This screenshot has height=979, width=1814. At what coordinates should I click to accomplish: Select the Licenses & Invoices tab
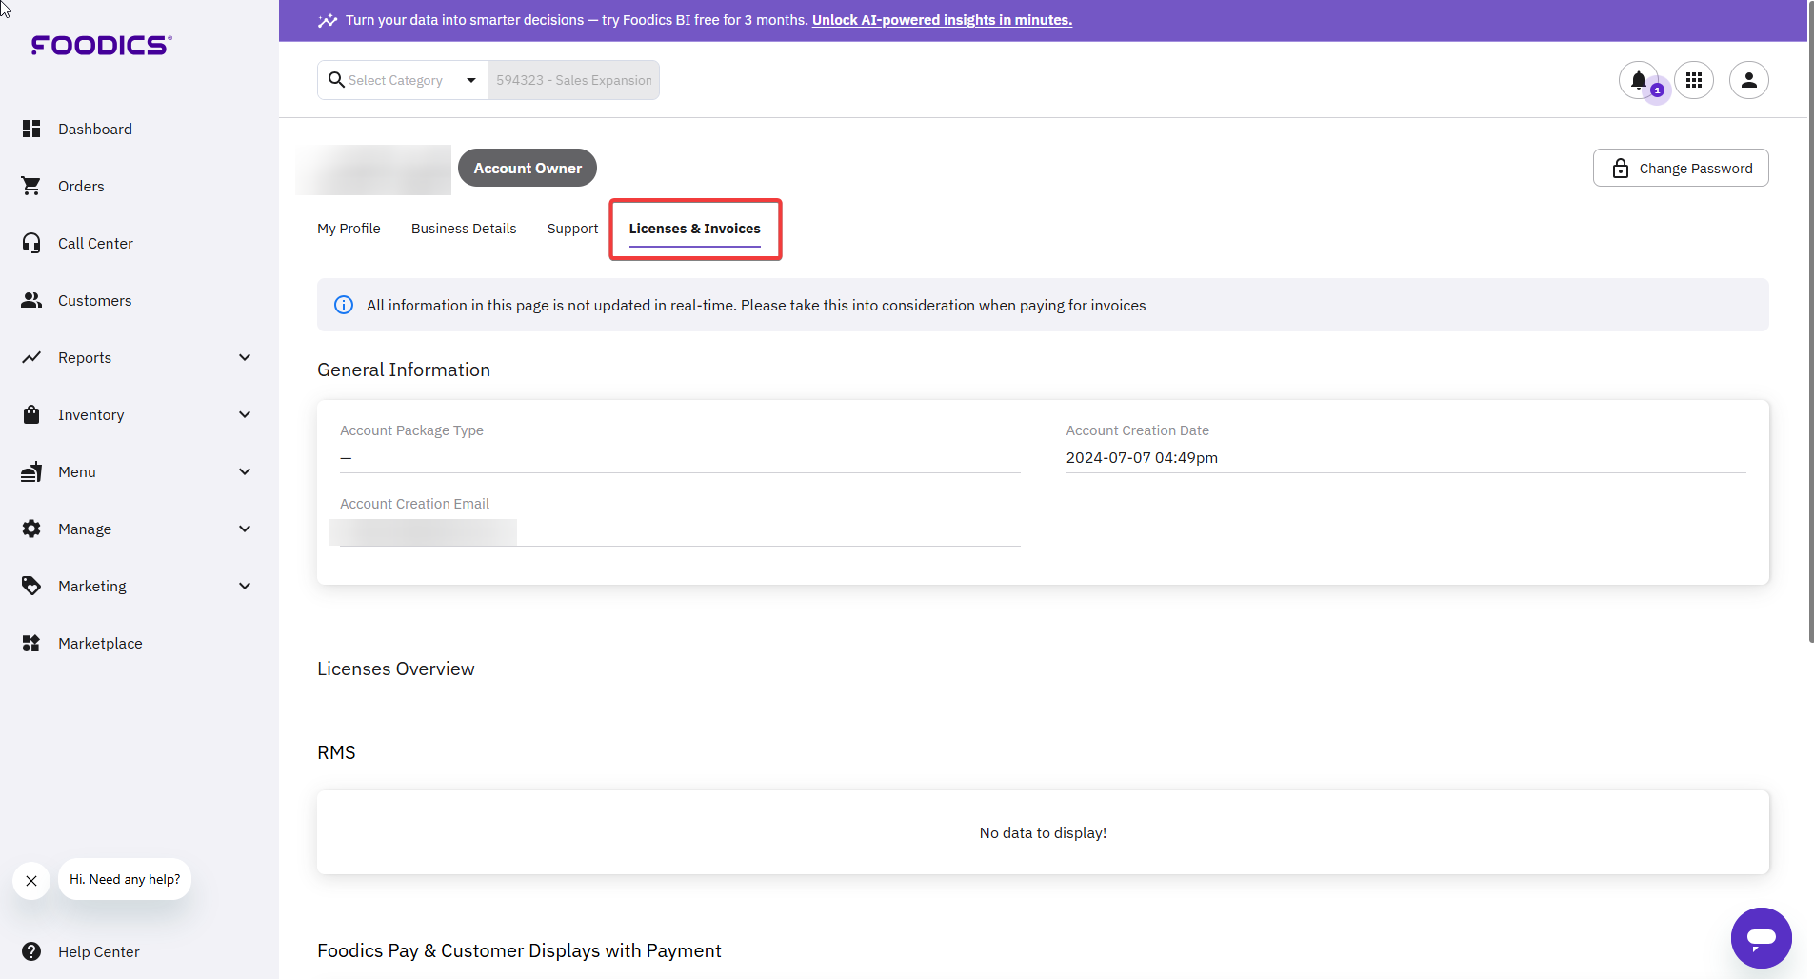pos(695,229)
